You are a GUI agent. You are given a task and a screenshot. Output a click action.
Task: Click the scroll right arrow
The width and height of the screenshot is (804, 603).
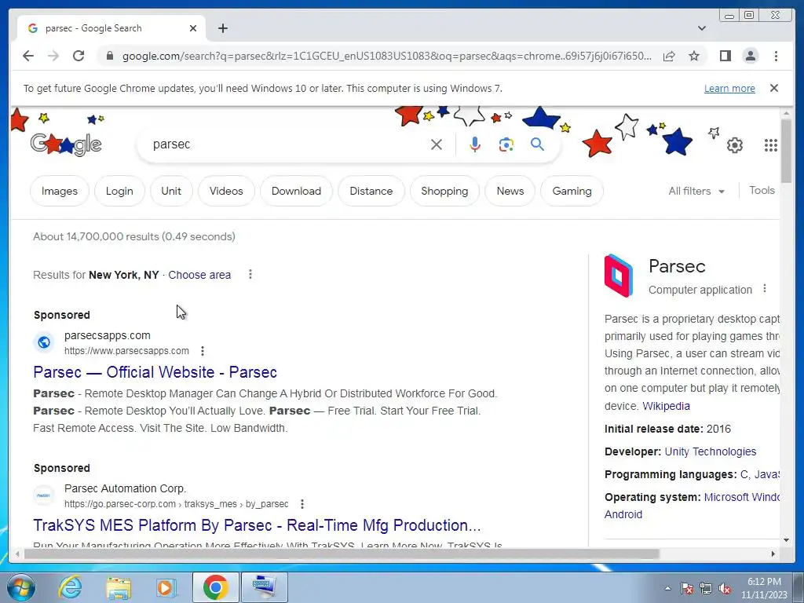tap(773, 554)
